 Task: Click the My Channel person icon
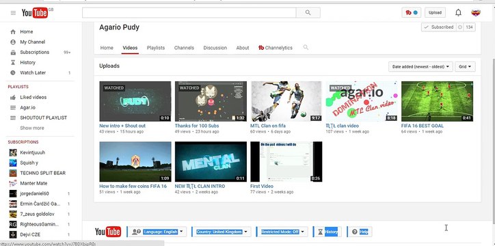click(x=13, y=42)
